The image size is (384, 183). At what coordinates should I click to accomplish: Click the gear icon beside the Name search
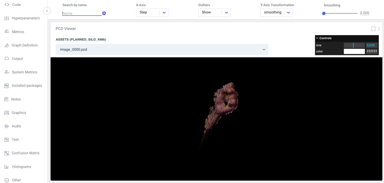pos(104,13)
